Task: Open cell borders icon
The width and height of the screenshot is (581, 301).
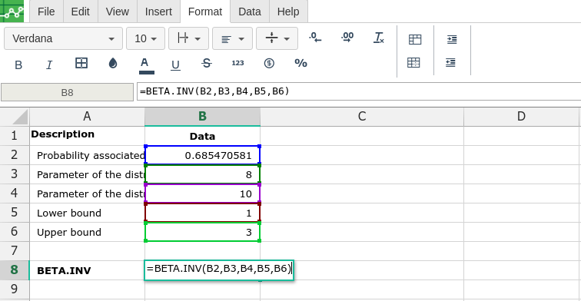Action: (x=81, y=63)
